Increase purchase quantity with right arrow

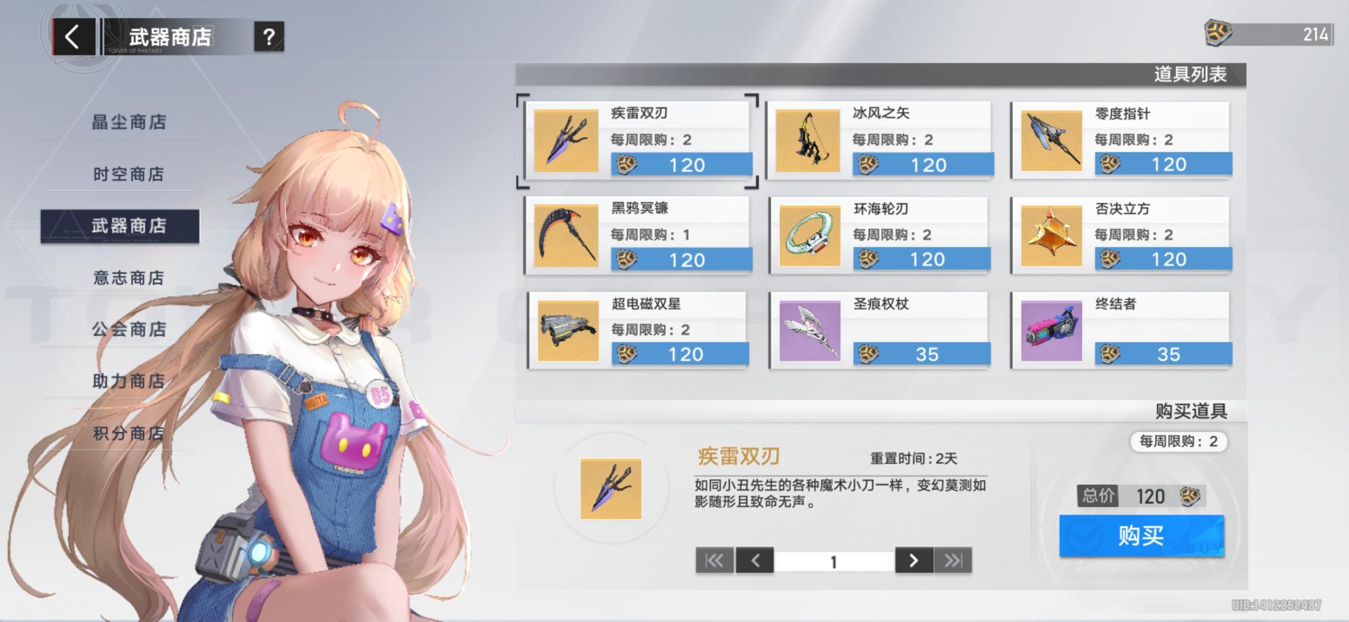pyautogui.click(x=914, y=560)
